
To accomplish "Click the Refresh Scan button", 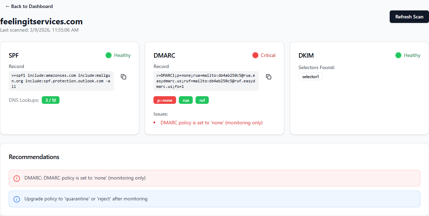I will pyautogui.click(x=409, y=17).
